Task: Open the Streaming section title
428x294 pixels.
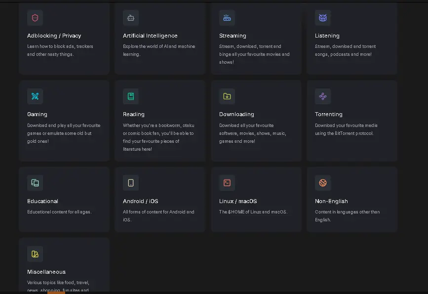Action: [x=233, y=36]
